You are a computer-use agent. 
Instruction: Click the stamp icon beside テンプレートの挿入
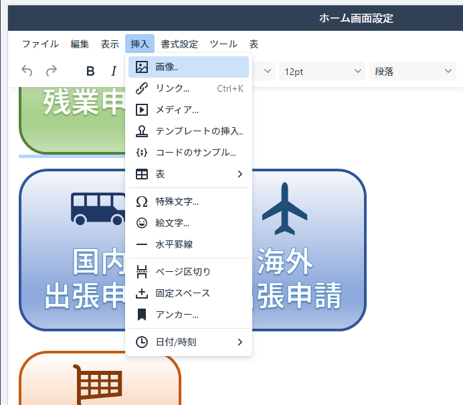(142, 131)
